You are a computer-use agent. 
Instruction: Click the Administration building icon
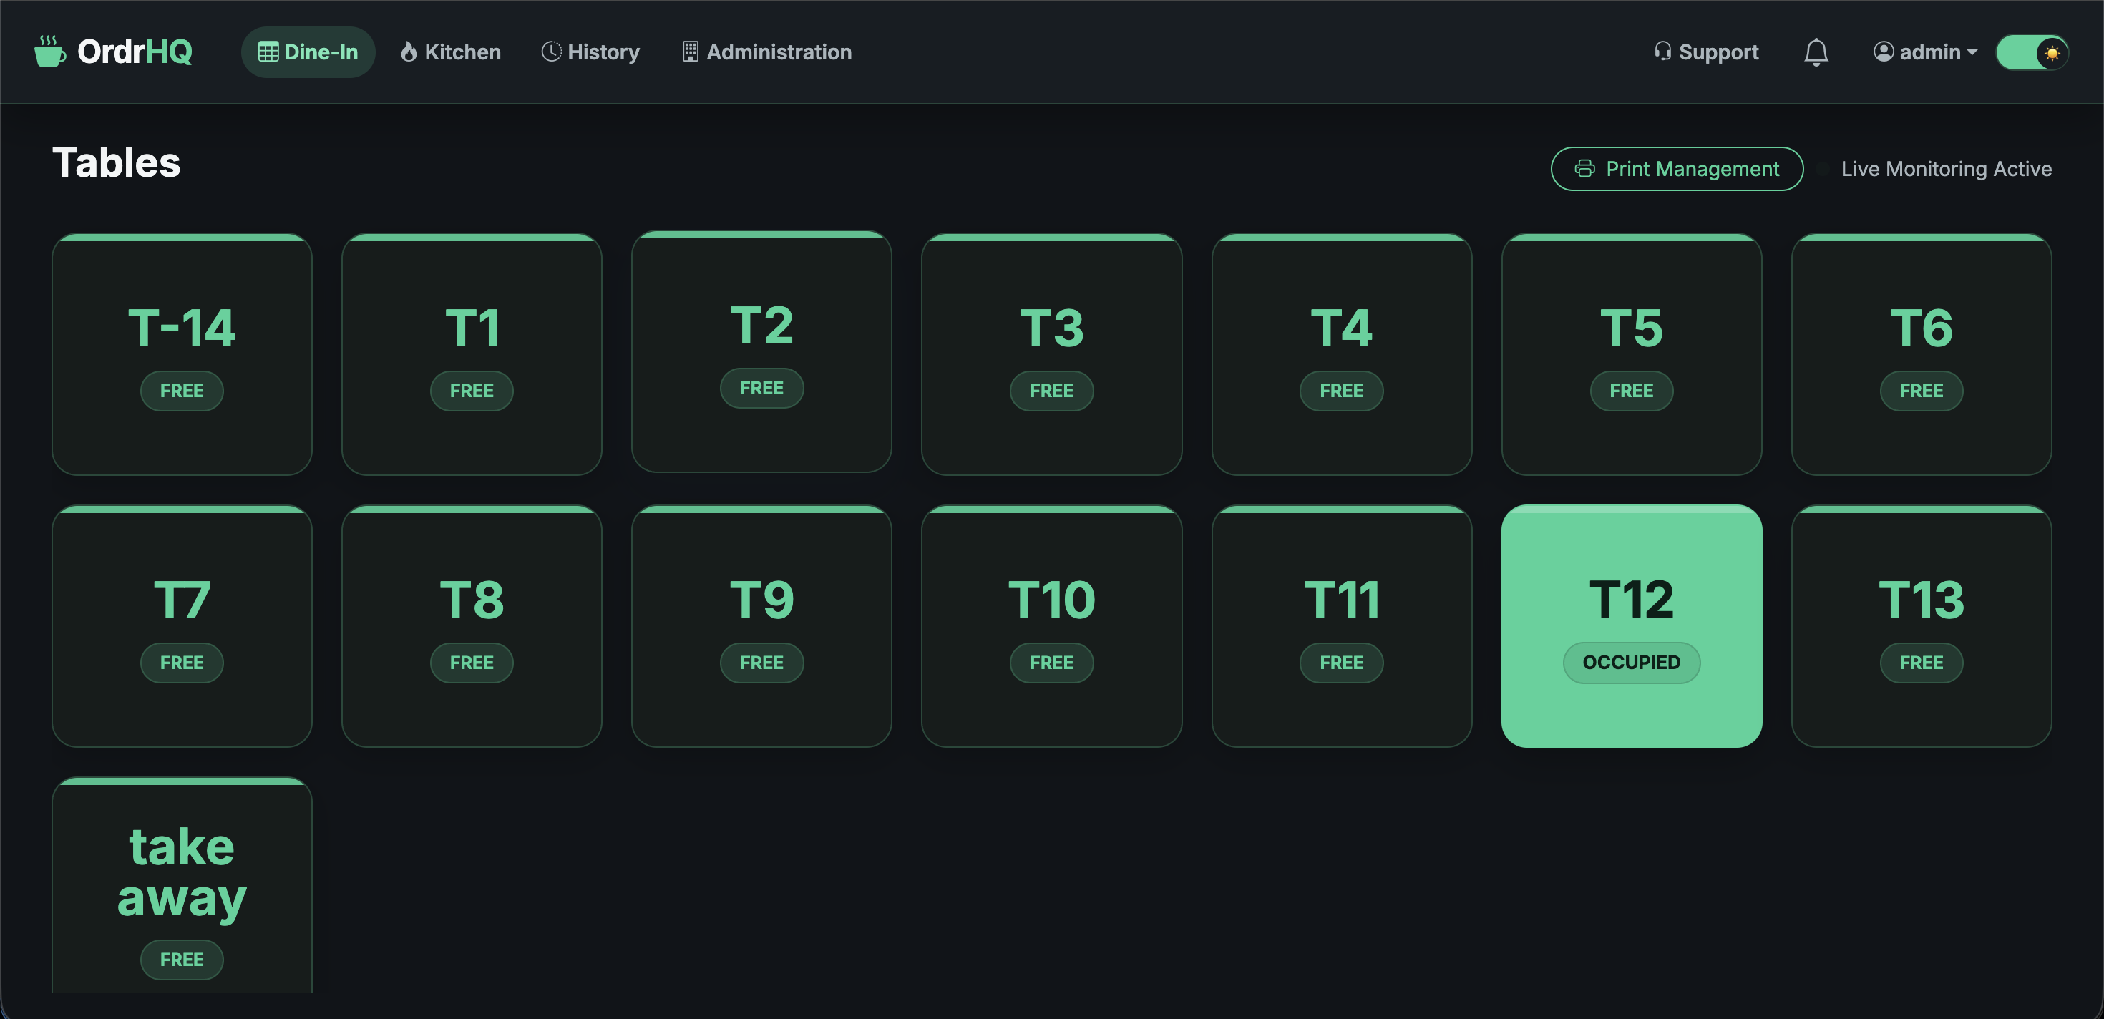point(690,52)
